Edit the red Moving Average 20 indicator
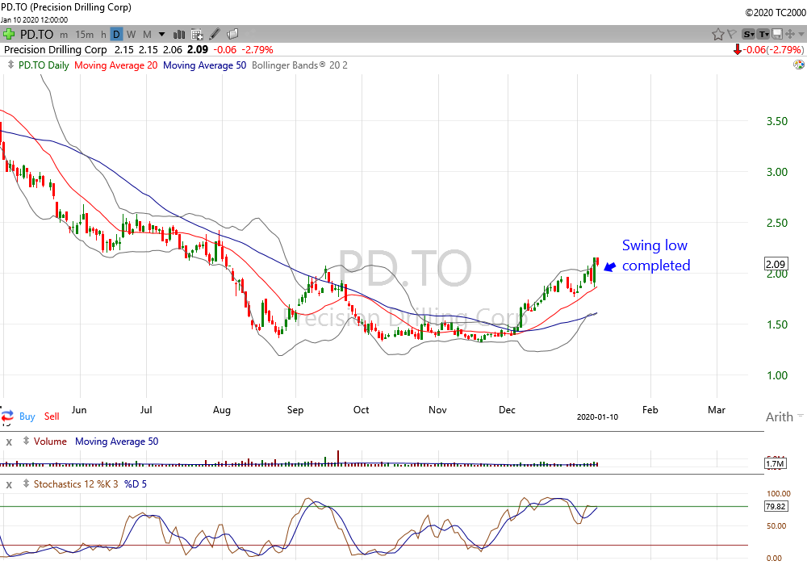The image size is (807, 565). 115,65
